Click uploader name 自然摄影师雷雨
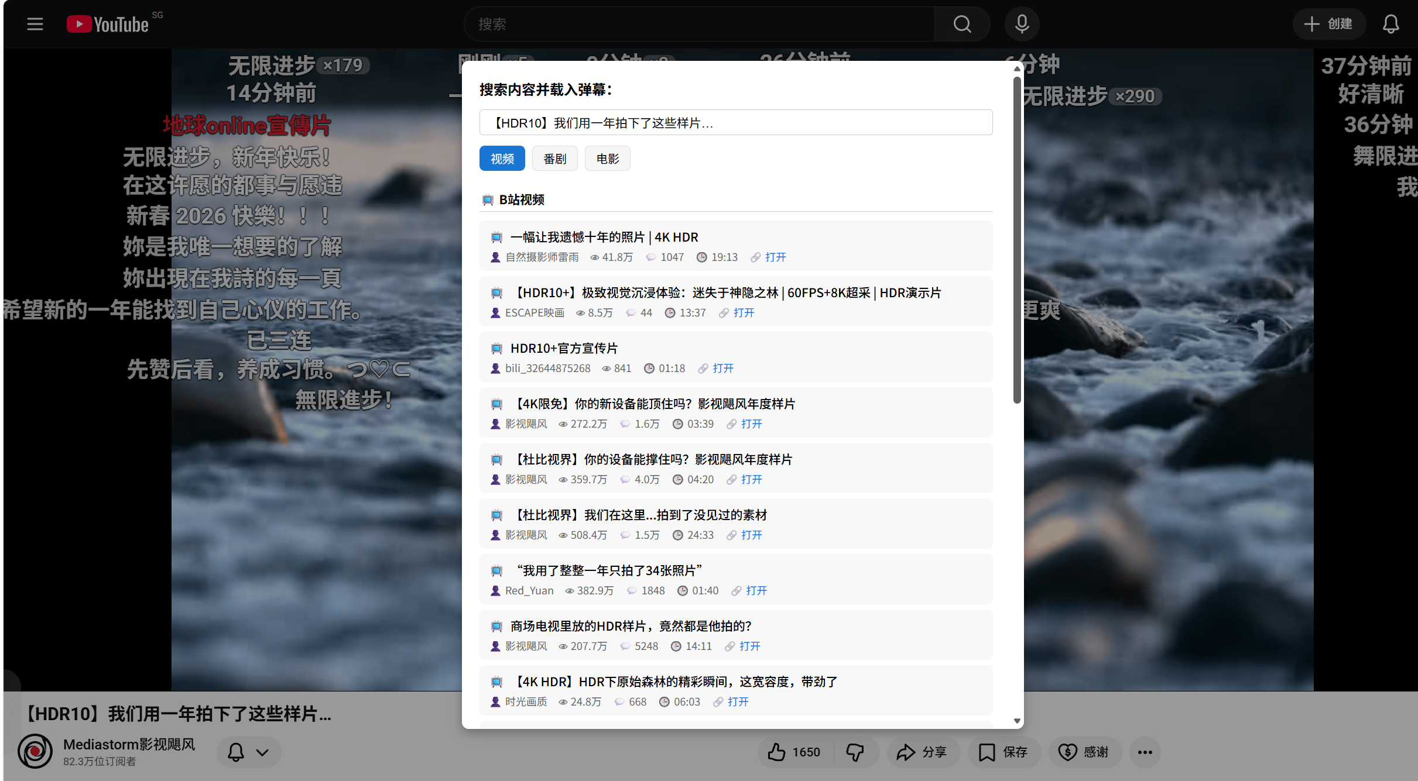 pos(542,257)
